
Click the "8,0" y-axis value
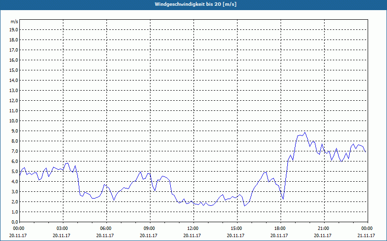point(15,141)
